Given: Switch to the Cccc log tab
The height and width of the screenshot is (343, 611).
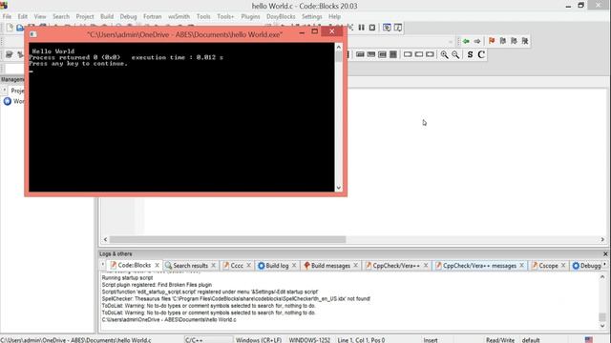Looking at the screenshot, I should [237, 266].
